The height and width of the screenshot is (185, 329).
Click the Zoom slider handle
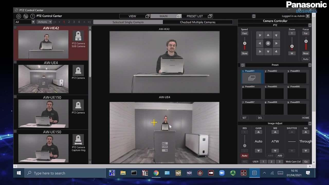[292, 47]
